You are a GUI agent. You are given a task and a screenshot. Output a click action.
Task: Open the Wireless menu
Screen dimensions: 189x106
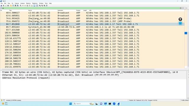tap(41, 3)
